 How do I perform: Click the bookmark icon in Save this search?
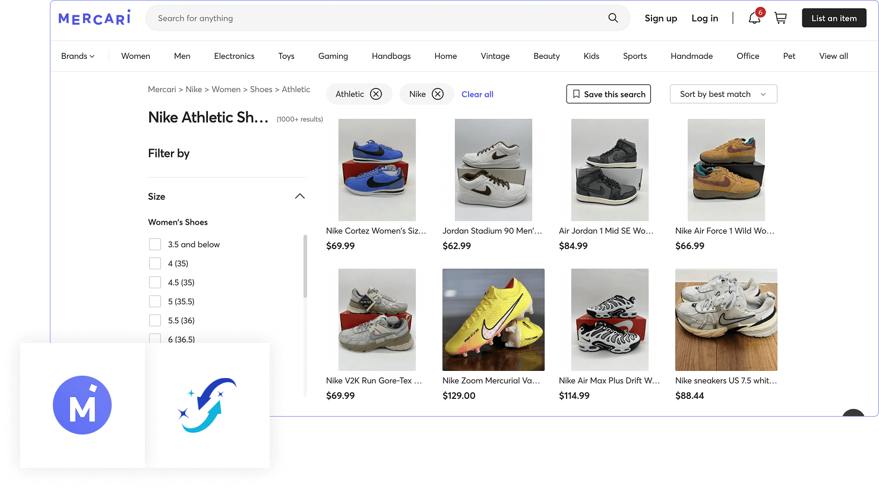tap(576, 94)
